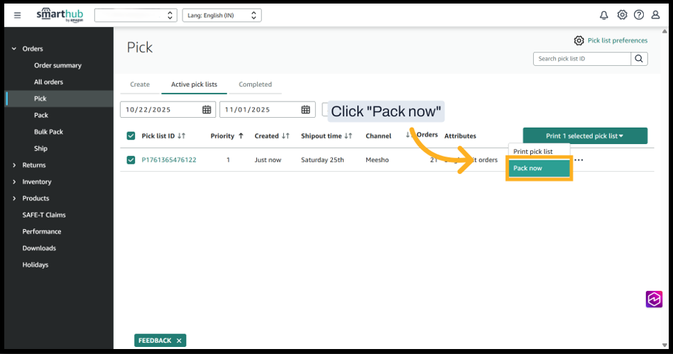Click the help question mark icon
The height and width of the screenshot is (354, 673).
point(639,15)
